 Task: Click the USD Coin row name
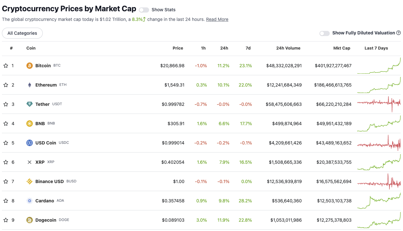point(46,143)
